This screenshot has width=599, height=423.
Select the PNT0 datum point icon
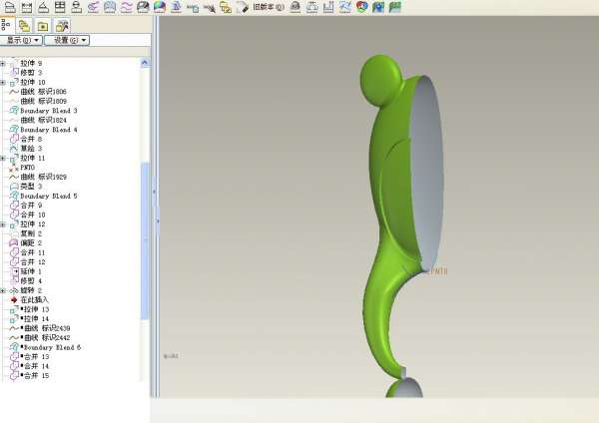(x=13, y=168)
